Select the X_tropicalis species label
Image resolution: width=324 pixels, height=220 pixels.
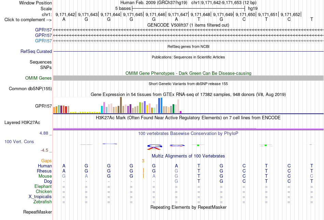[40, 197]
